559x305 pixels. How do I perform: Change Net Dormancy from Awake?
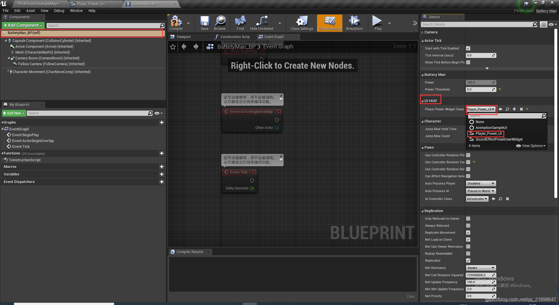[480, 268]
